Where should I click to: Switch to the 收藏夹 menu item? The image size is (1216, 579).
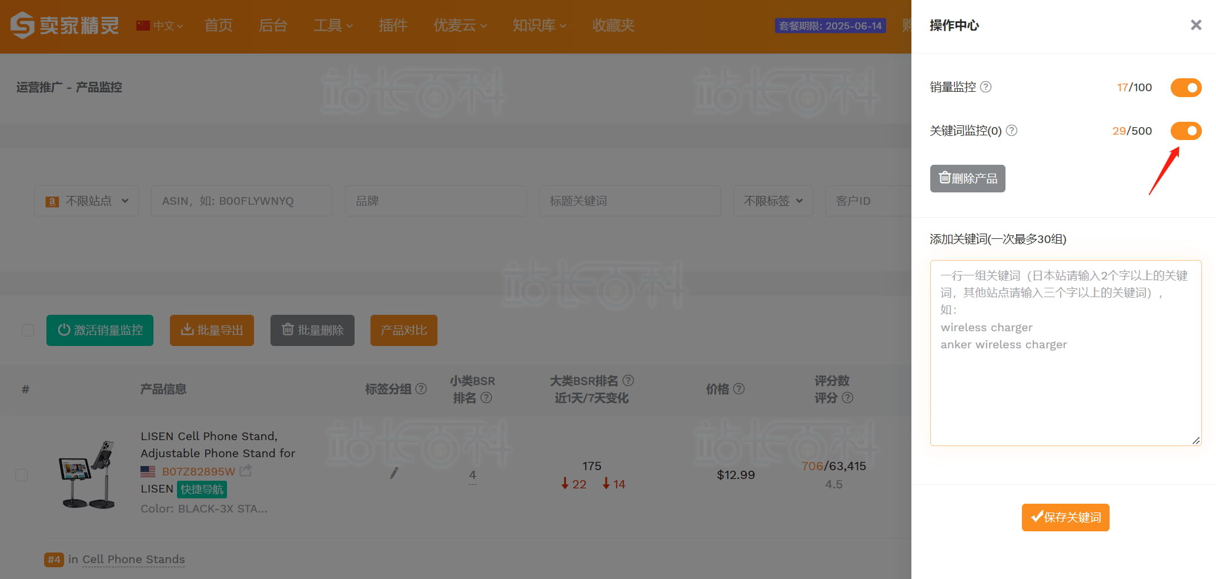(612, 25)
